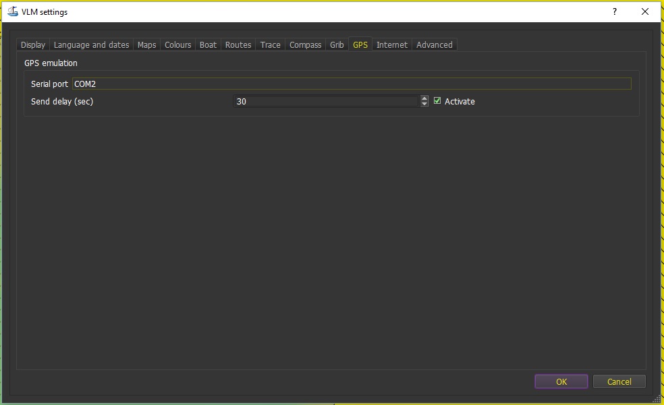The image size is (664, 405).
Task: Switch to the Internet tab
Action: click(391, 44)
